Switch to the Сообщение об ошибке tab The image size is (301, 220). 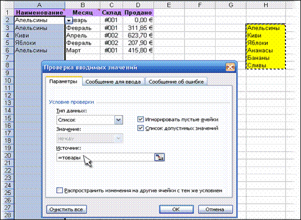(x=176, y=82)
